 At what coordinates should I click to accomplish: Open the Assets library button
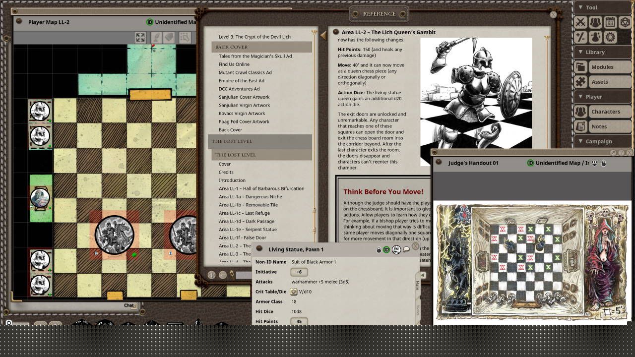(x=610, y=82)
